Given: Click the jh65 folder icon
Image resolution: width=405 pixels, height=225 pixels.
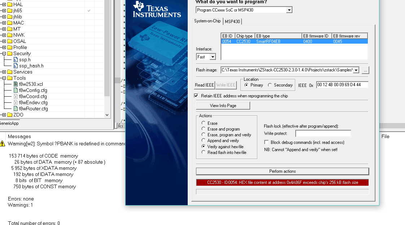Looking at the screenshot, I should (10, 10).
